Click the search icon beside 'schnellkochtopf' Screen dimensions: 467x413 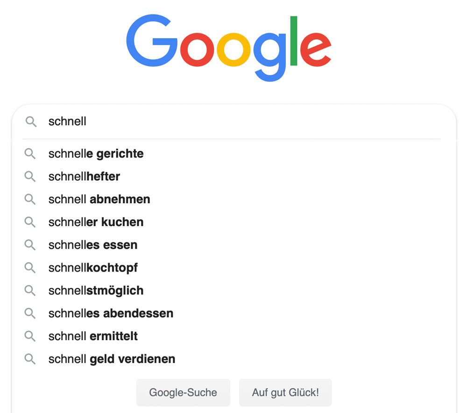[x=30, y=268]
